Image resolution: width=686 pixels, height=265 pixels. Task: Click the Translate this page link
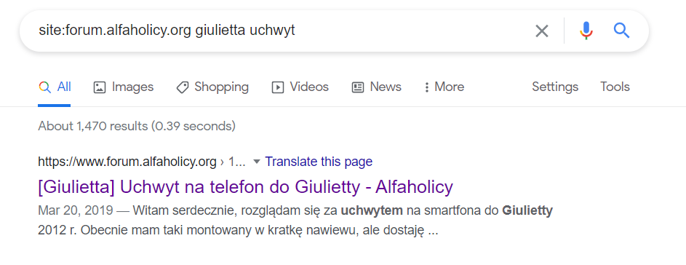pos(319,162)
